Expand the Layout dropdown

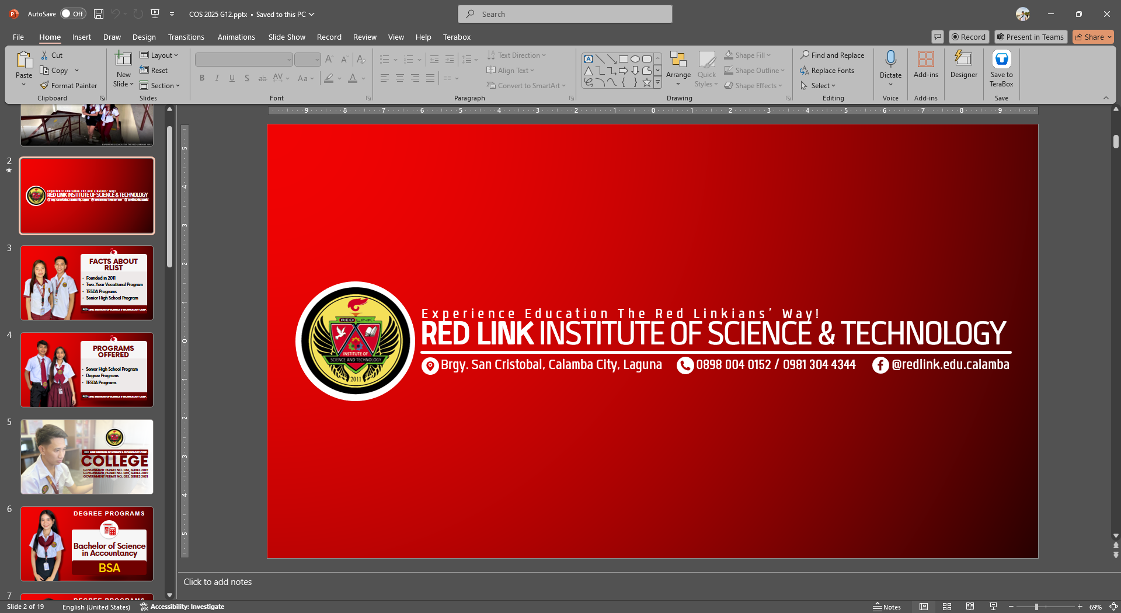pos(159,55)
